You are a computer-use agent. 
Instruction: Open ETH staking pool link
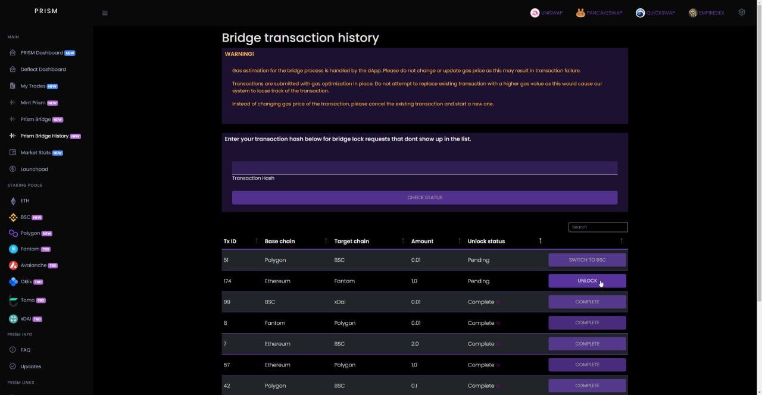pyautogui.click(x=25, y=201)
